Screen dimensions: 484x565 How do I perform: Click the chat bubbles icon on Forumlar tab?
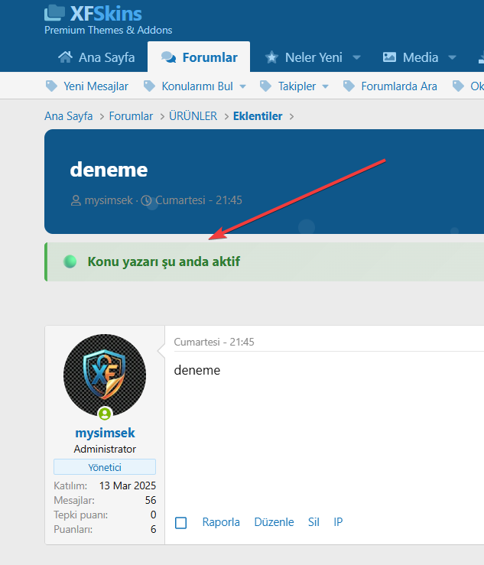[x=168, y=57]
